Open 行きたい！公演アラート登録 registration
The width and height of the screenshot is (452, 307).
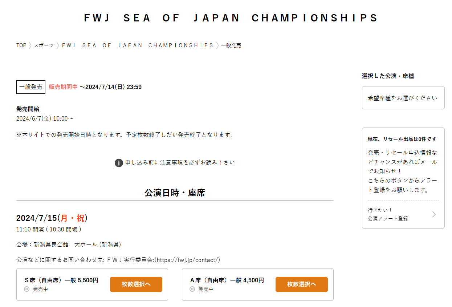[x=403, y=214]
